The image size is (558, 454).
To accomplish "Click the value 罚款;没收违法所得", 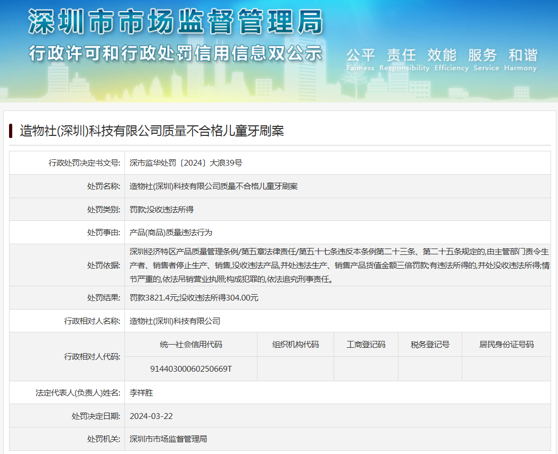I will [x=162, y=210].
